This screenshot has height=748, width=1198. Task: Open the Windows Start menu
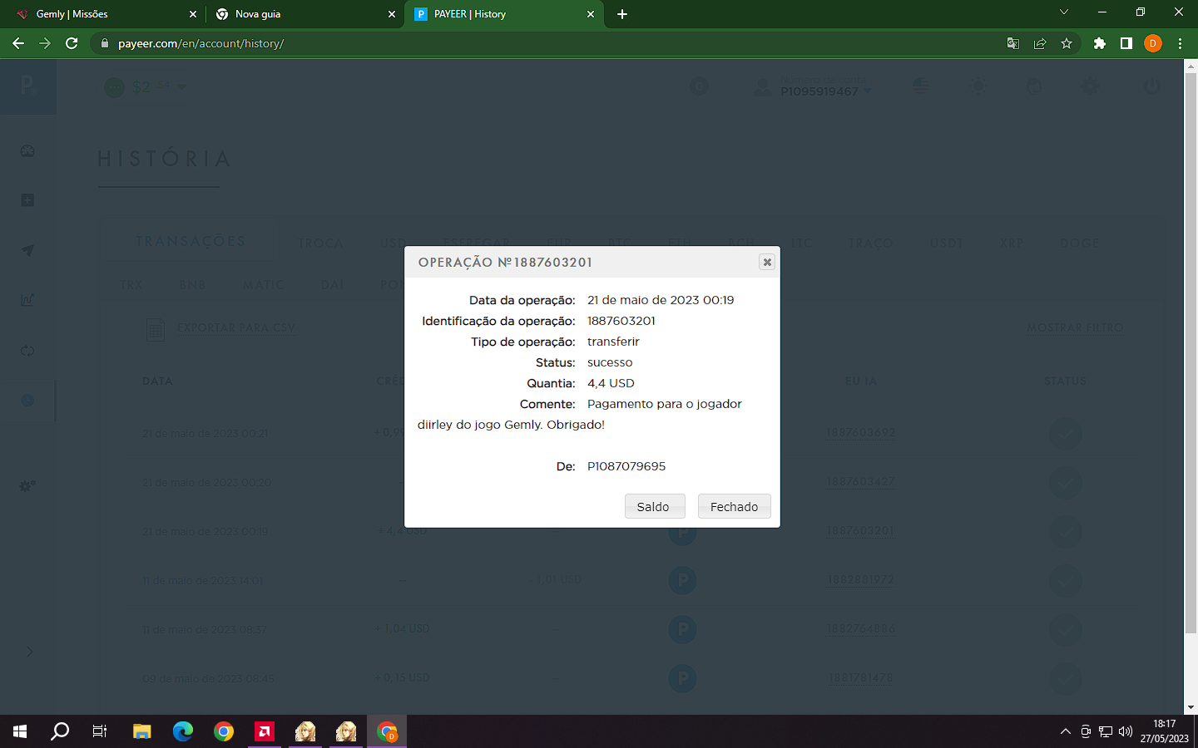click(x=20, y=731)
